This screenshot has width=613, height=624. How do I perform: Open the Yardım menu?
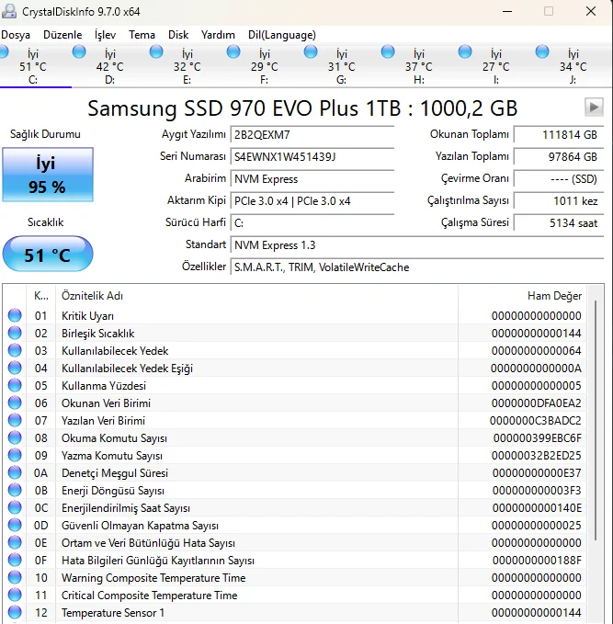point(218,35)
